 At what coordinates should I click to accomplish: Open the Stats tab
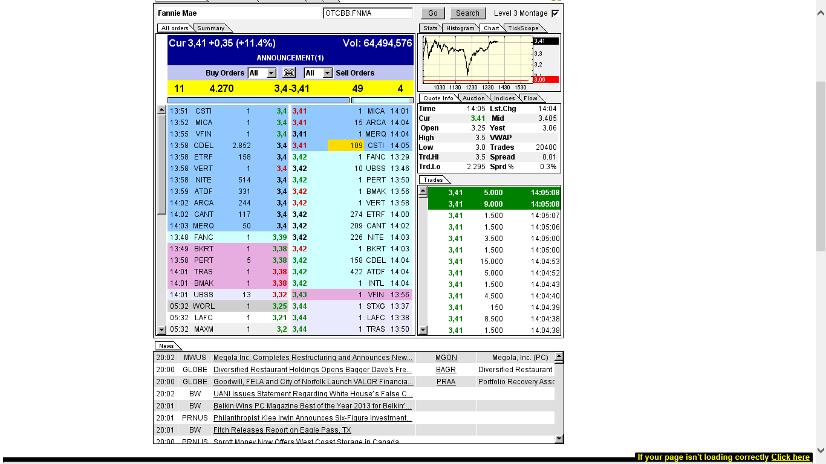pos(431,28)
